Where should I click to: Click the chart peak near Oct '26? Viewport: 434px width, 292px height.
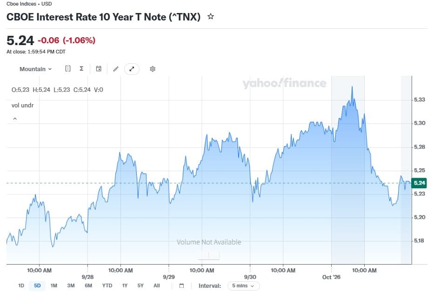(x=352, y=87)
